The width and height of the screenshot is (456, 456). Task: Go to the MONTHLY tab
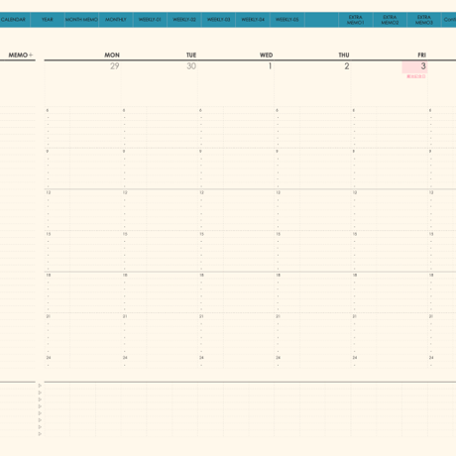[116, 20]
